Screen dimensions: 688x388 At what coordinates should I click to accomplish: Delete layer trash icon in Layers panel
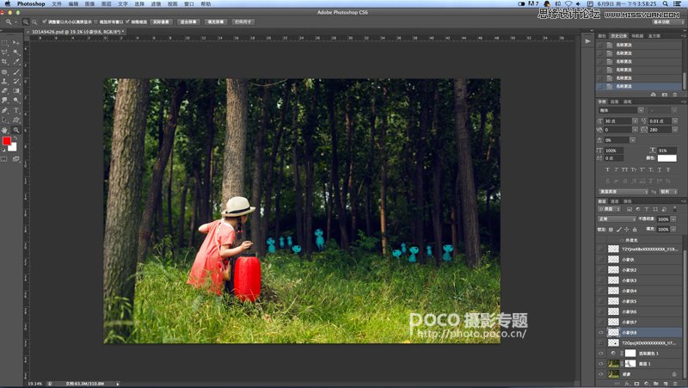click(675, 384)
